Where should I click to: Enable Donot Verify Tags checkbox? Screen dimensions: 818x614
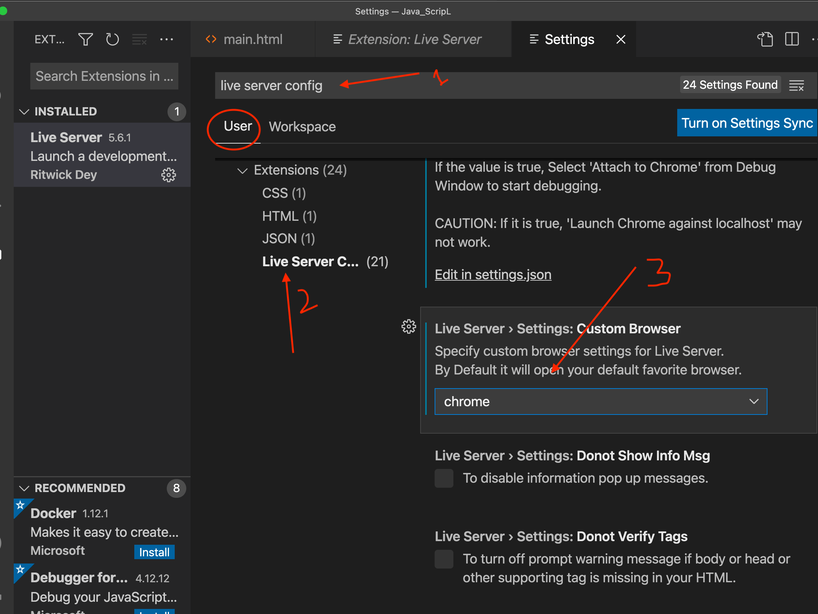click(444, 559)
